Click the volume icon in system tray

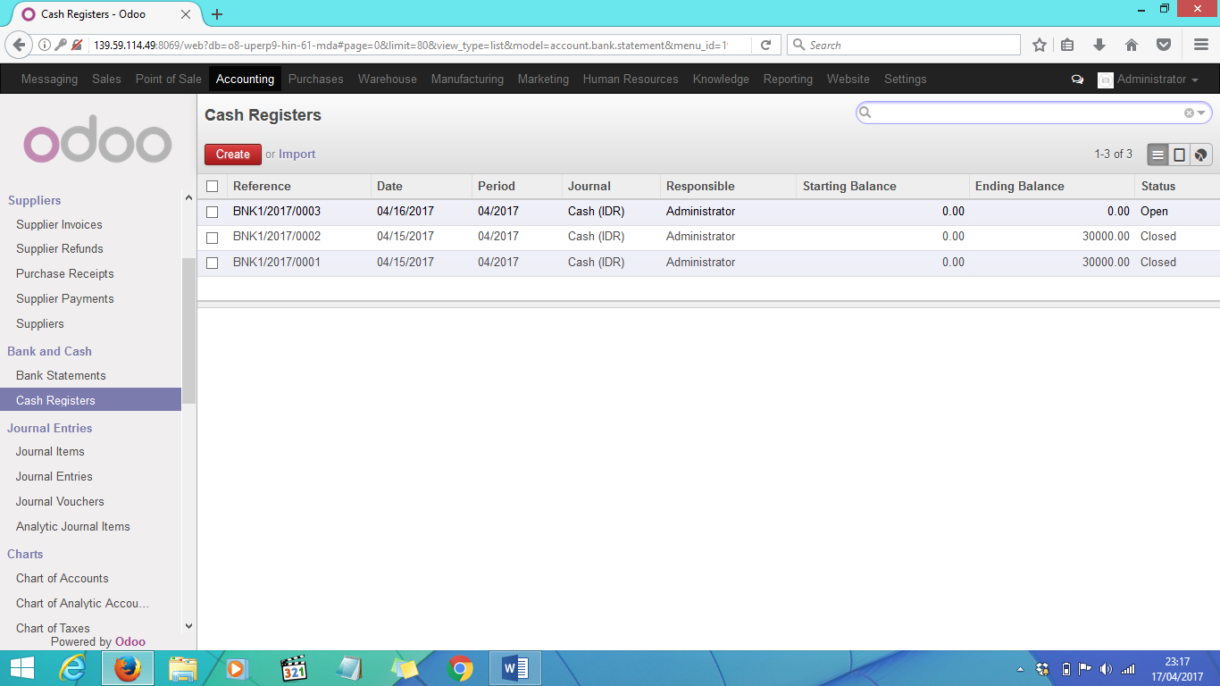click(1106, 669)
